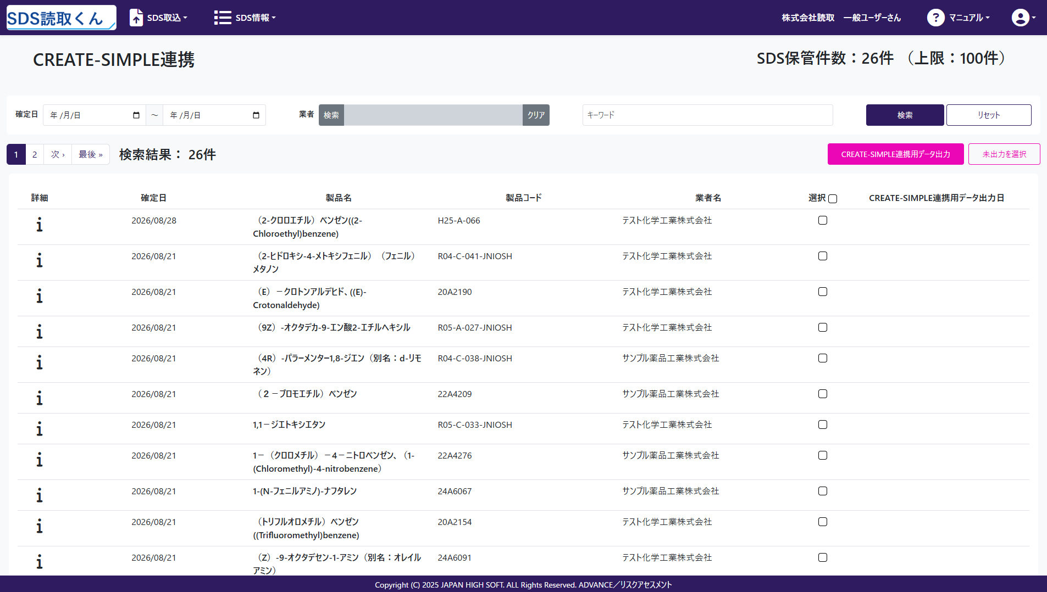Open calendar picker for end 確定日
Screen dimensions: 1047x592
click(256, 115)
